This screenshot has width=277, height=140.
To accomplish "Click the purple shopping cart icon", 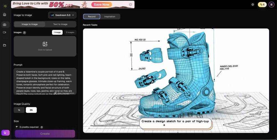I will click(x=6, y=133).
